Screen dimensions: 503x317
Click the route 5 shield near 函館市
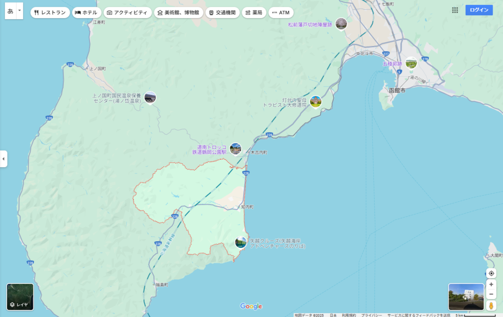(399, 72)
